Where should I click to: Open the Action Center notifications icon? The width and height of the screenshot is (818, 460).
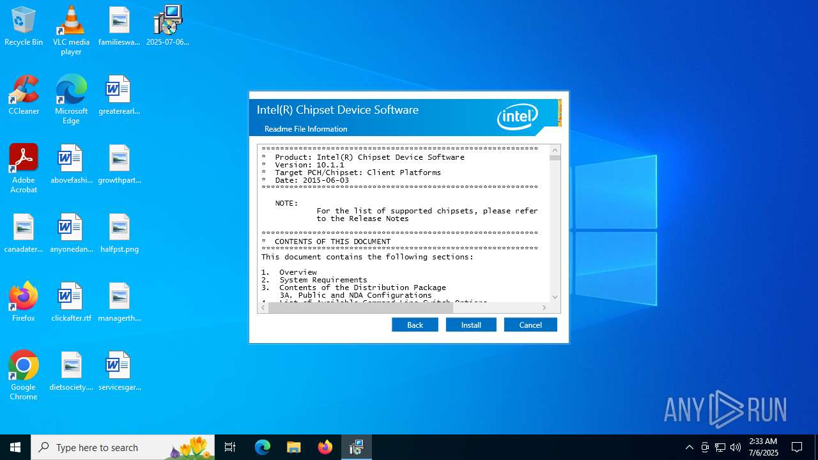click(x=797, y=447)
